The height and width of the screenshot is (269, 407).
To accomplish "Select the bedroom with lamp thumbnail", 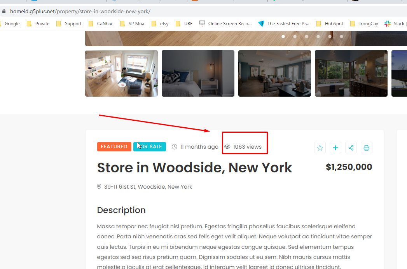I will coord(198,73).
